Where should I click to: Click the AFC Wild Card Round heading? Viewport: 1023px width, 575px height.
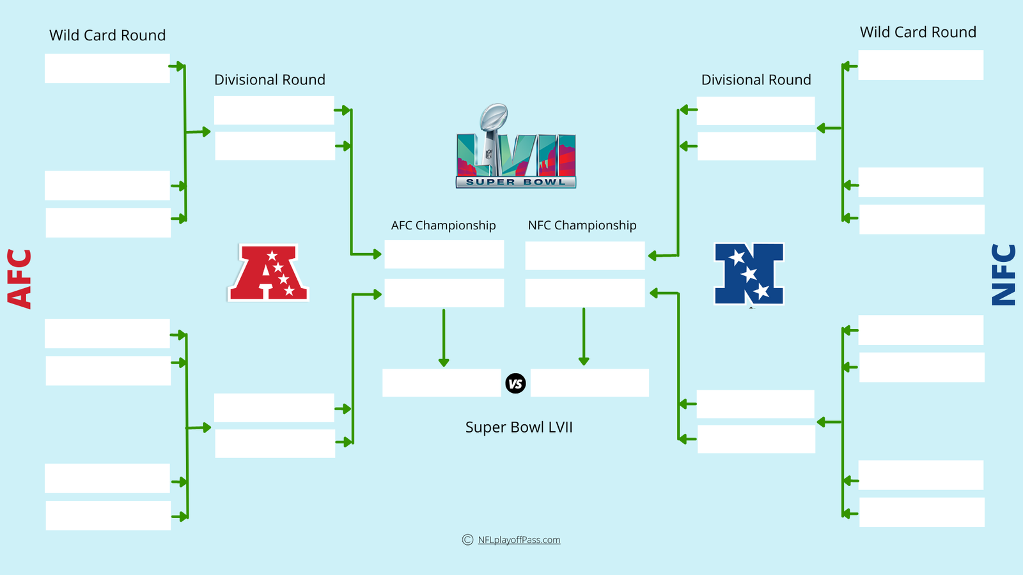[x=107, y=35]
